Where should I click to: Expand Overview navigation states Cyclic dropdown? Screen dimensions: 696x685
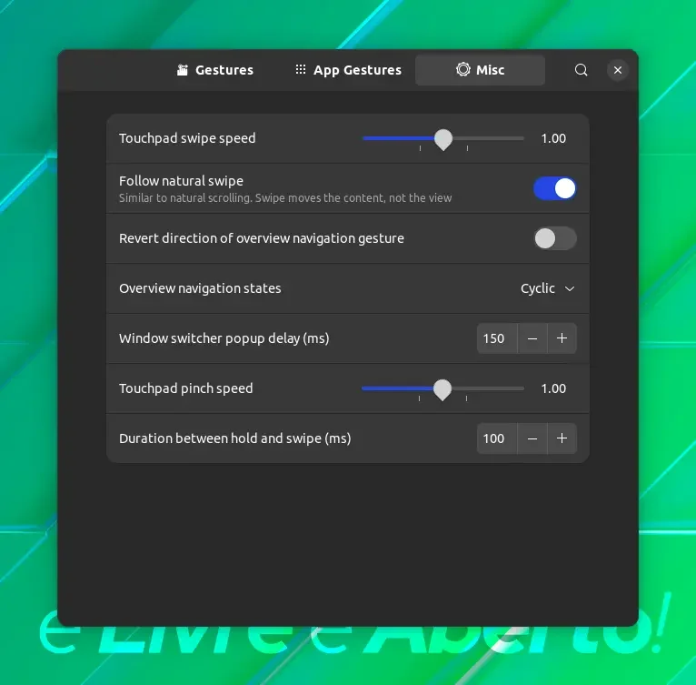(x=548, y=288)
